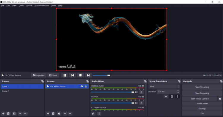Open advanced audio properties gears icon

tap(93, 114)
